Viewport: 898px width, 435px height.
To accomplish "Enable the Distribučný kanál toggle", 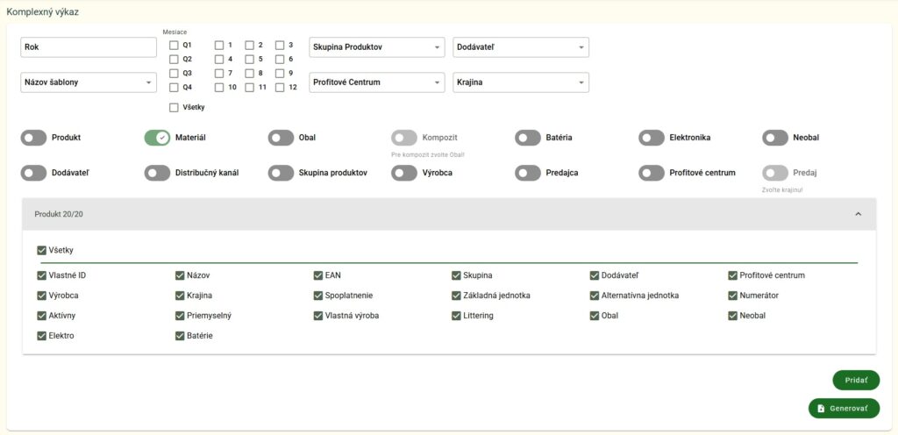I will click(x=157, y=173).
